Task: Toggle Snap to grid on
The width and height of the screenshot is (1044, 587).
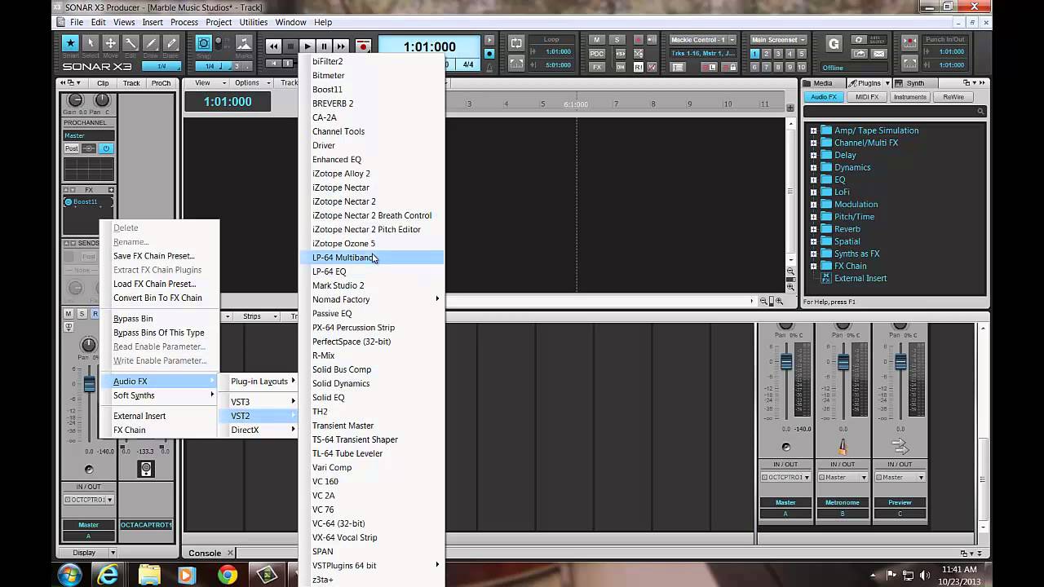Action: pos(204,43)
